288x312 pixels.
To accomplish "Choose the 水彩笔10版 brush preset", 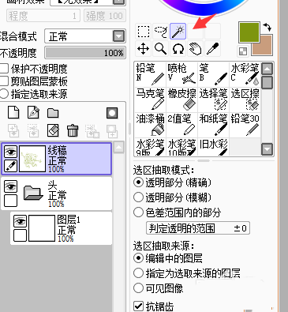I will pyautogui.click(x=181, y=147).
